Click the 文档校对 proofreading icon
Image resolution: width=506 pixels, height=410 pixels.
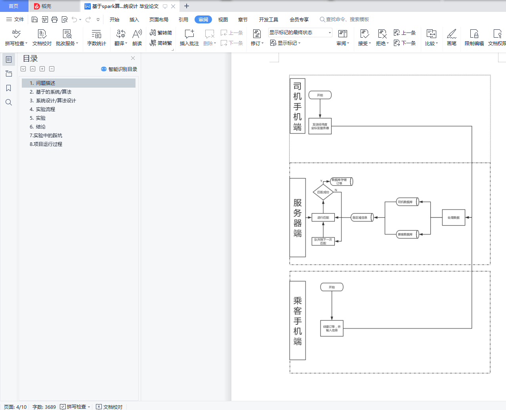click(x=42, y=34)
